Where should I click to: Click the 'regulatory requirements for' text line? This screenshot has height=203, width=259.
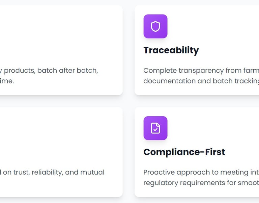[x=201, y=183]
